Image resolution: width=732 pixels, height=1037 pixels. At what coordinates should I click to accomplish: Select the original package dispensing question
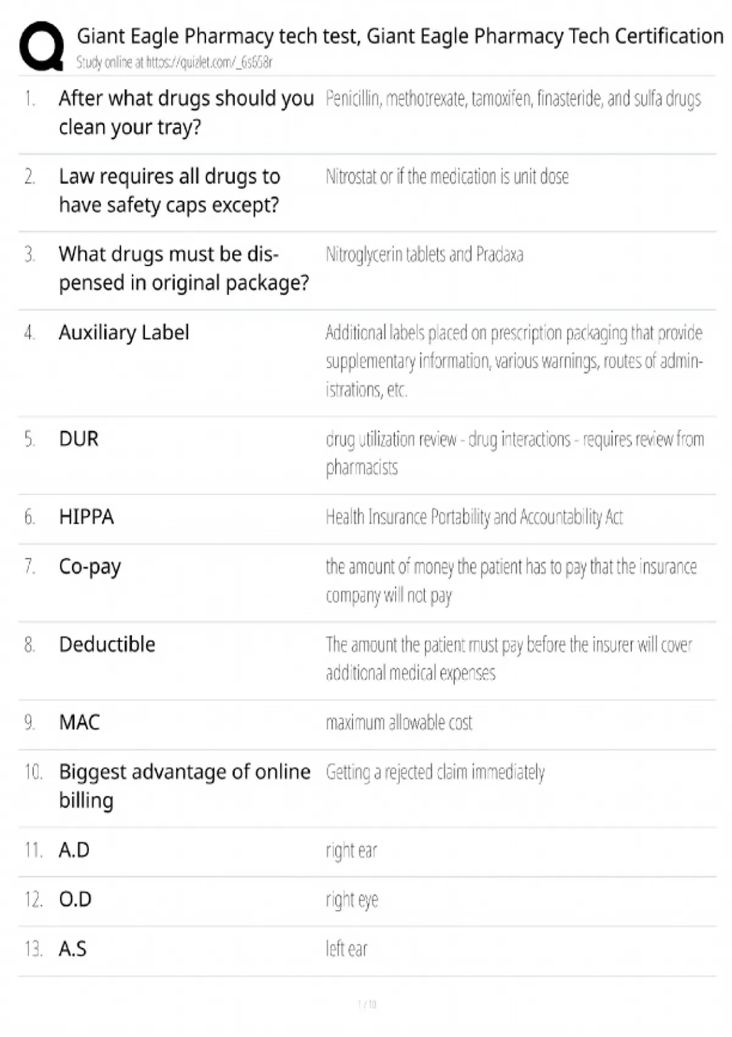coord(184,268)
